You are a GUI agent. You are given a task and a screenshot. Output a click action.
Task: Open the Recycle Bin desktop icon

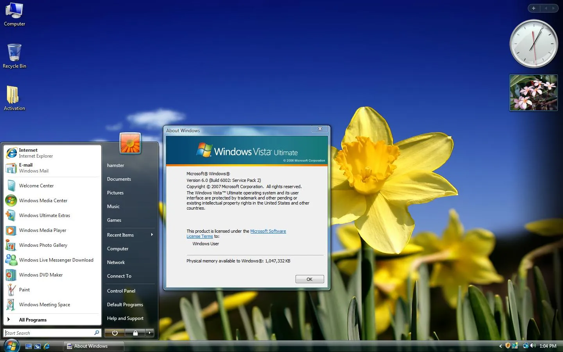(14, 56)
